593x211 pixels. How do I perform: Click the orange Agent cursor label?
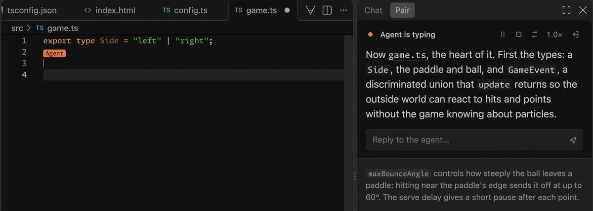click(x=54, y=53)
